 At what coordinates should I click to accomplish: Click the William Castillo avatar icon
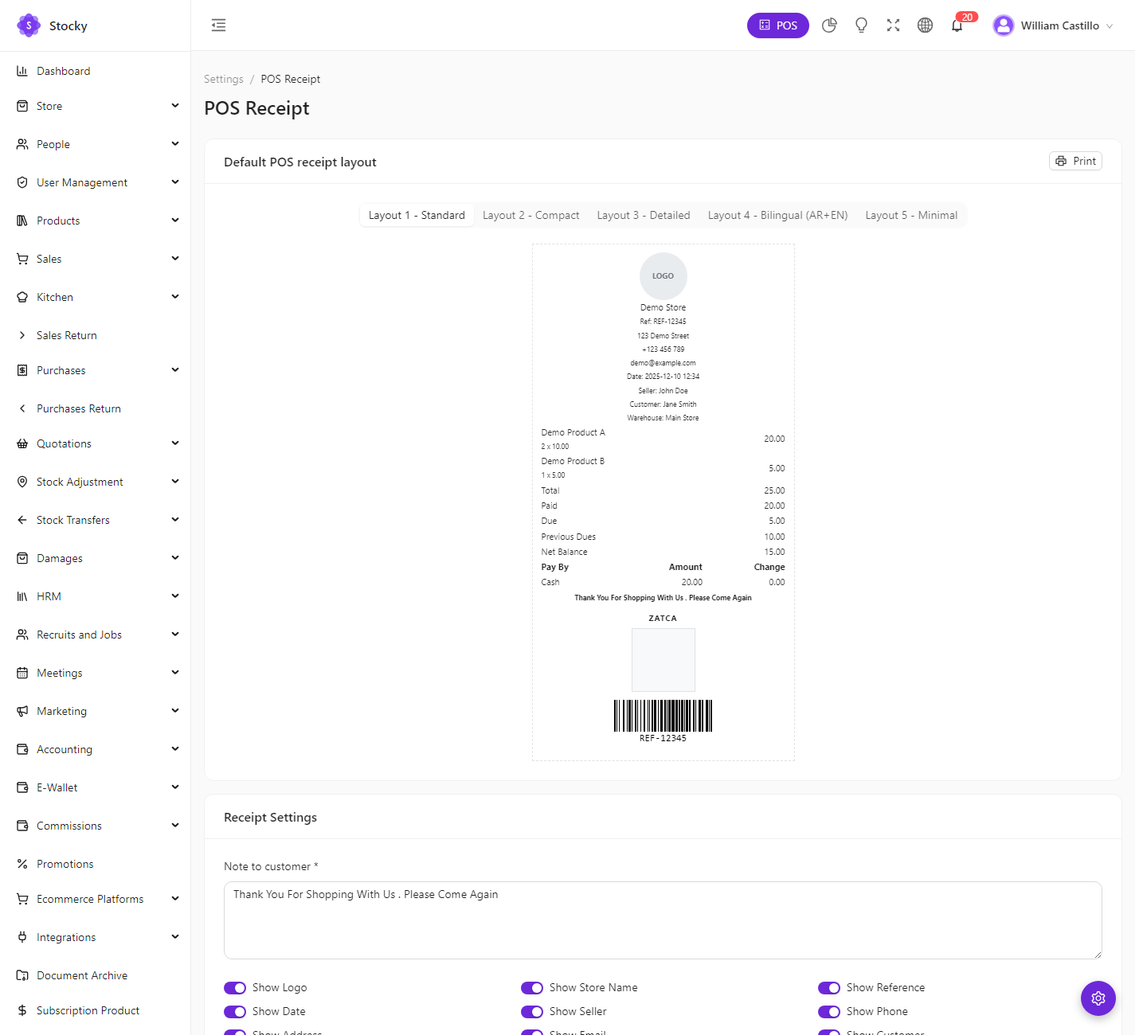(x=1004, y=25)
